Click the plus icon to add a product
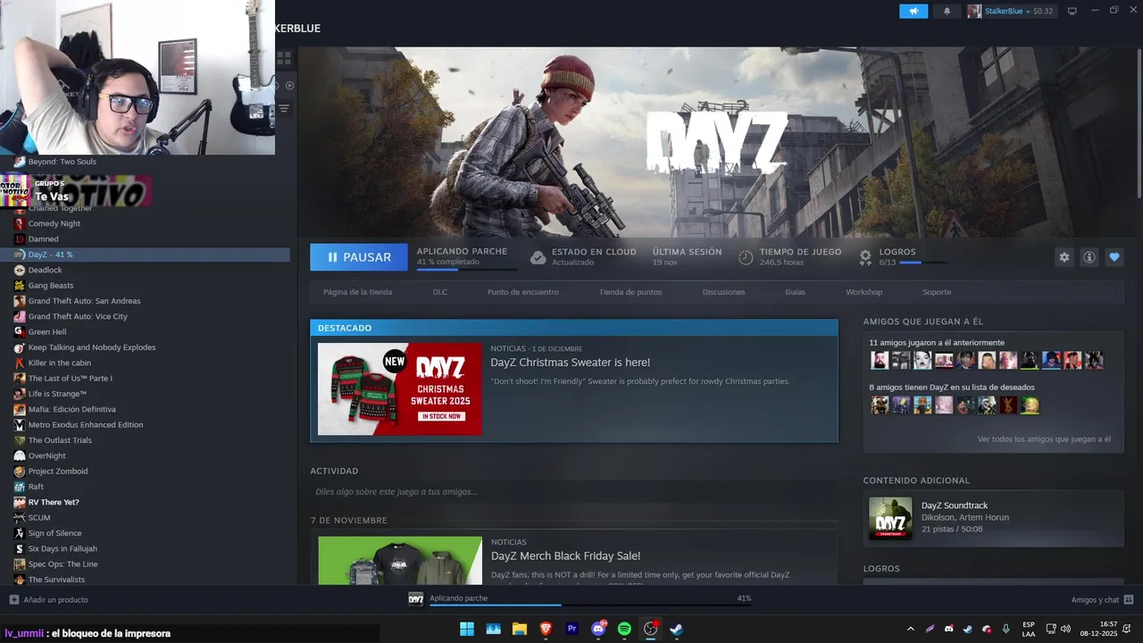This screenshot has height=643, width=1143. (x=13, y=600)
